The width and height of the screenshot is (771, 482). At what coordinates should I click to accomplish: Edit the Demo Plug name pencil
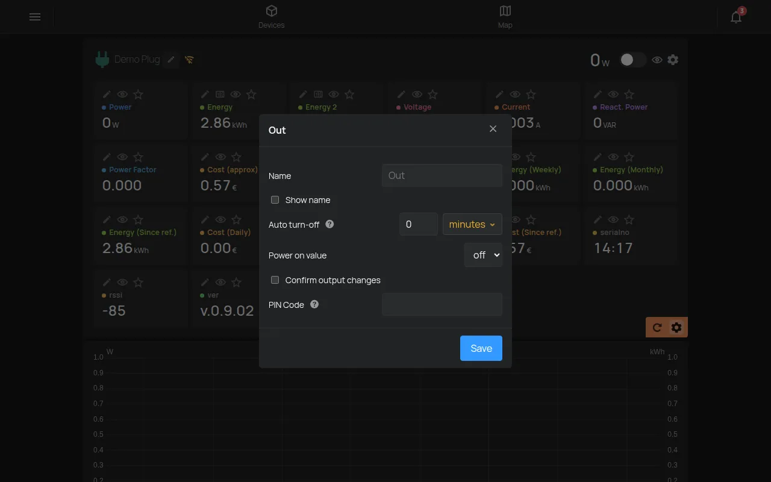(x=171, y=60)
